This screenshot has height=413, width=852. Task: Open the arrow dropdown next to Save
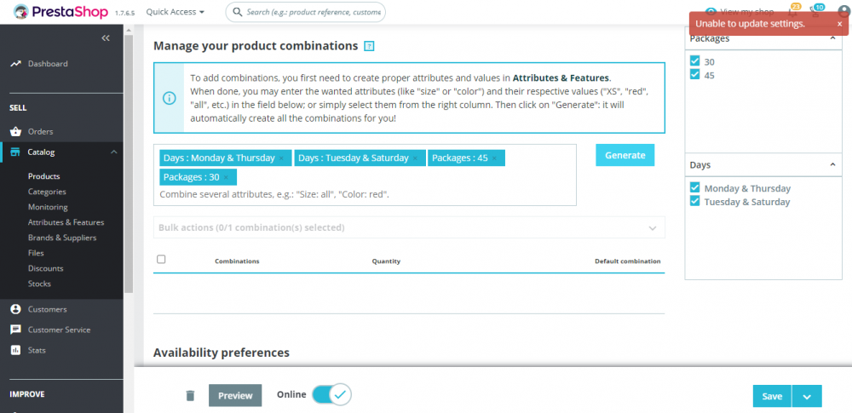point(807,396)
